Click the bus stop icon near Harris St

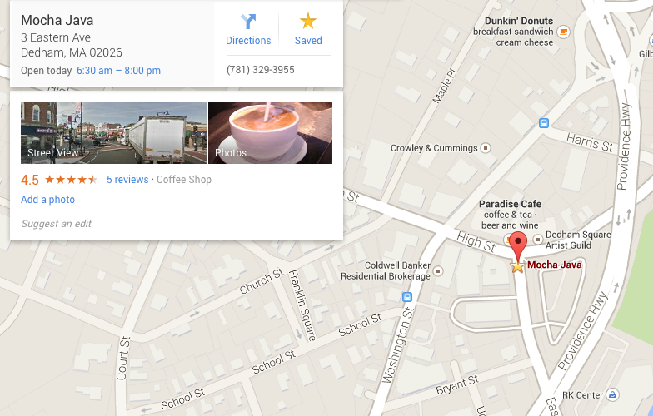click(x=543, y=123)
